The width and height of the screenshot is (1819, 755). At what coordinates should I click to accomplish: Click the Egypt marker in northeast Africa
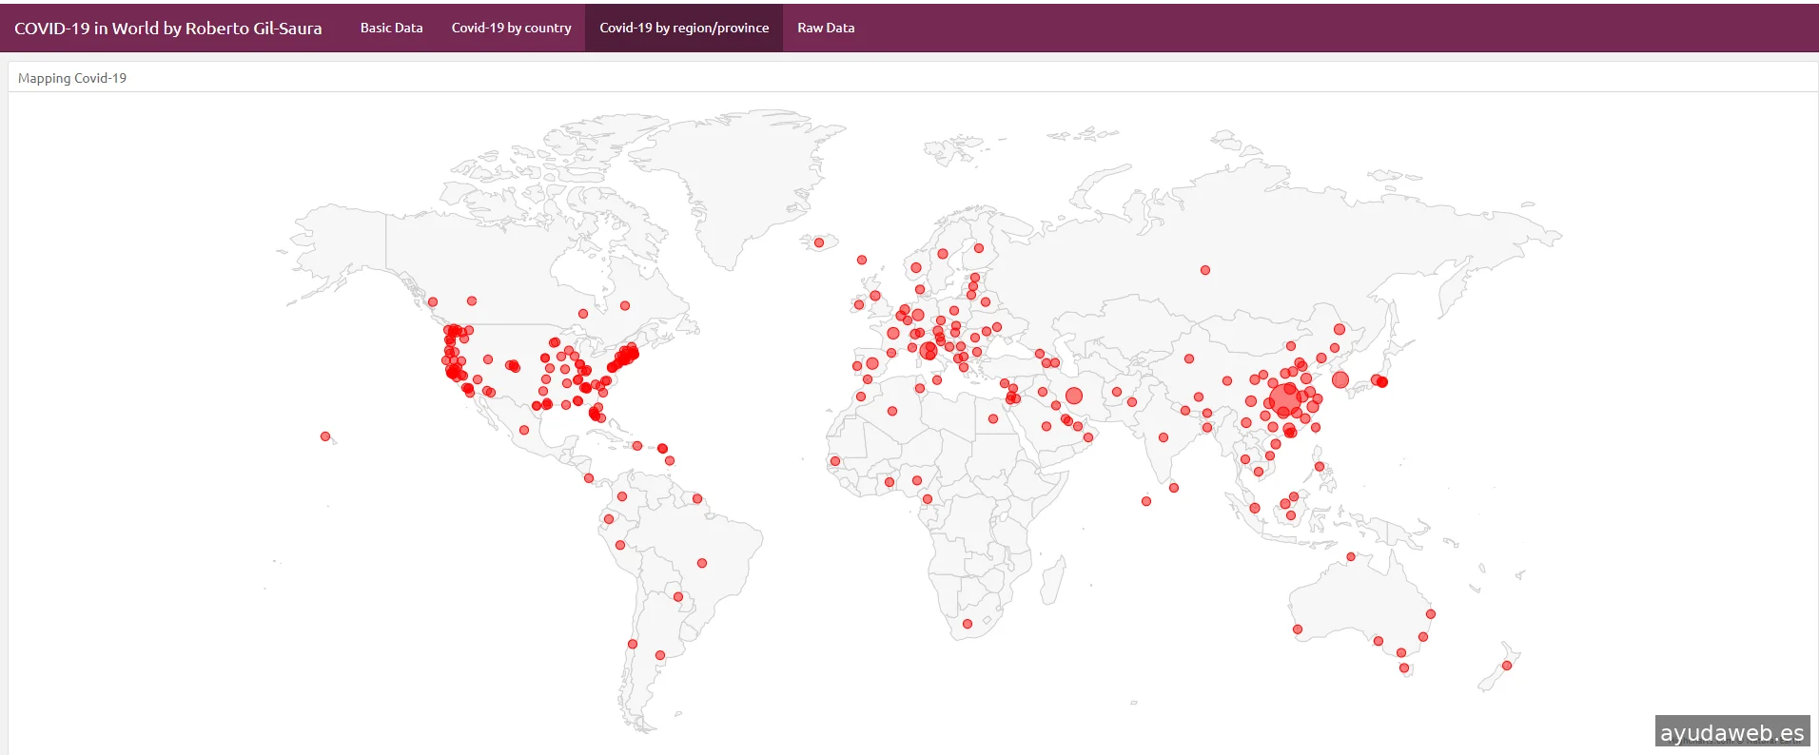[993, 418]
